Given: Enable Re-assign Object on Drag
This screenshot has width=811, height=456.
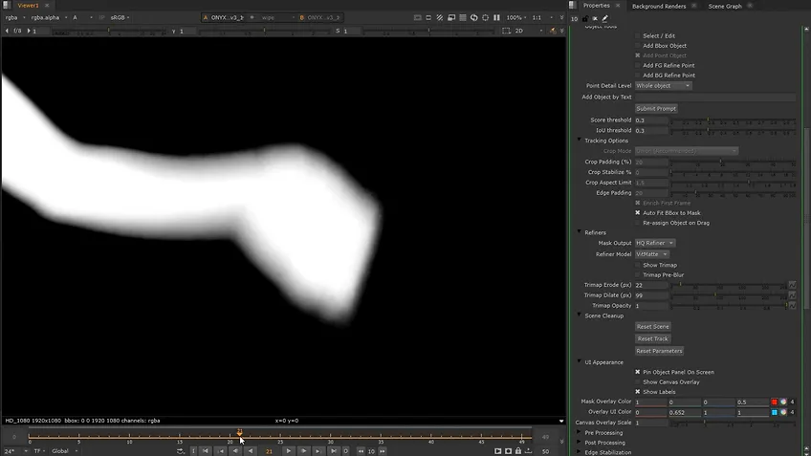Looking at the screenshot, I should pyautogui.click(x=638, y=223).
